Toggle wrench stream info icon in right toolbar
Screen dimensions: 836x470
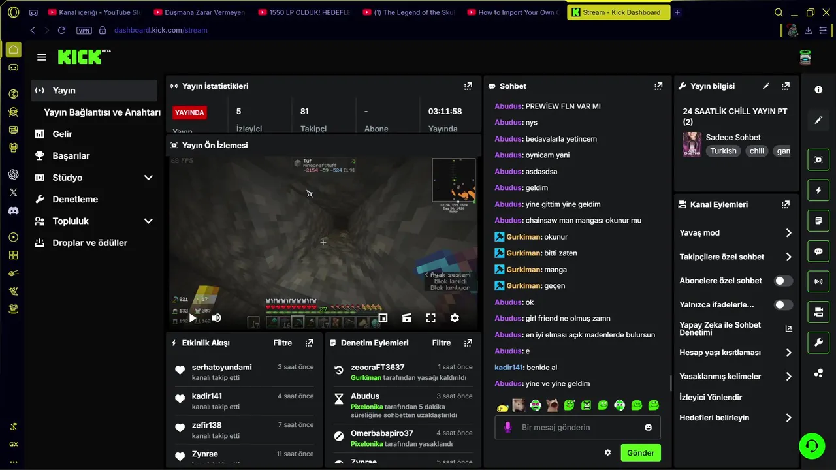click(818, 343)
